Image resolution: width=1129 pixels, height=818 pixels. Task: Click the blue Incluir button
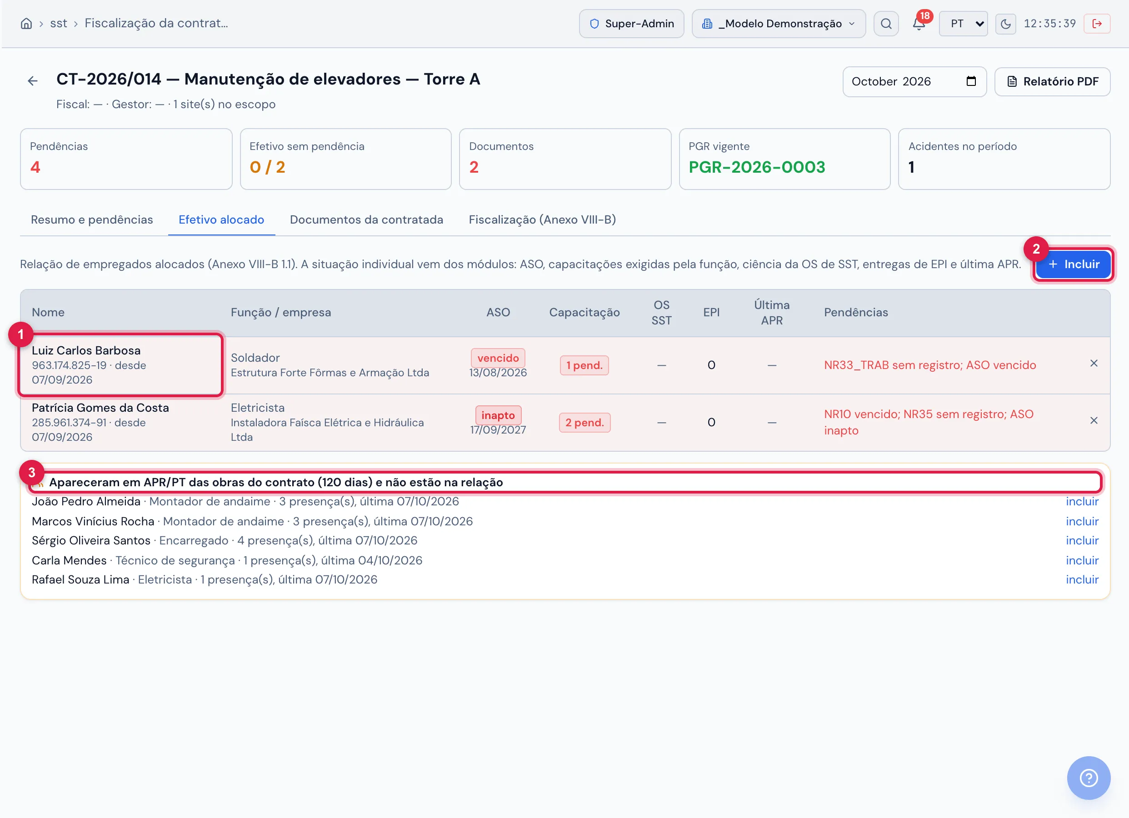point(1073,264)
